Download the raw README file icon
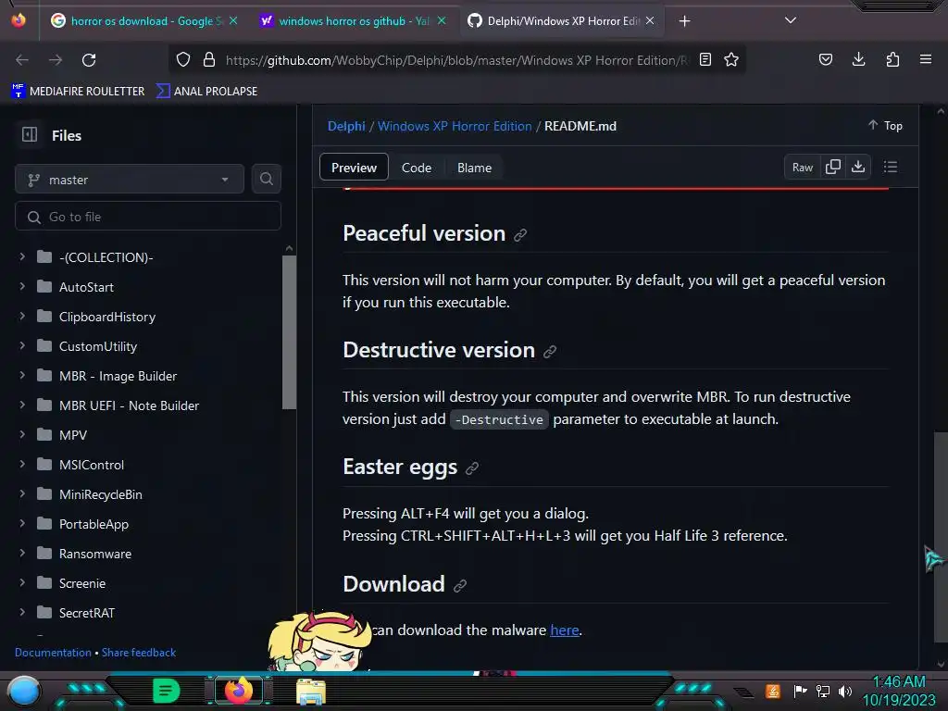This screenshot has width=948, height=711. pyautogui.click(x=858, y=167)
